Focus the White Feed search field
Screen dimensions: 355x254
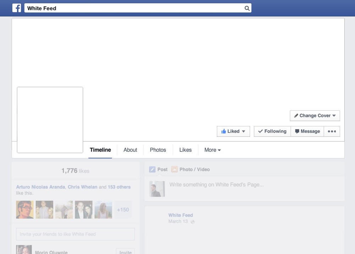coord(138,8)
